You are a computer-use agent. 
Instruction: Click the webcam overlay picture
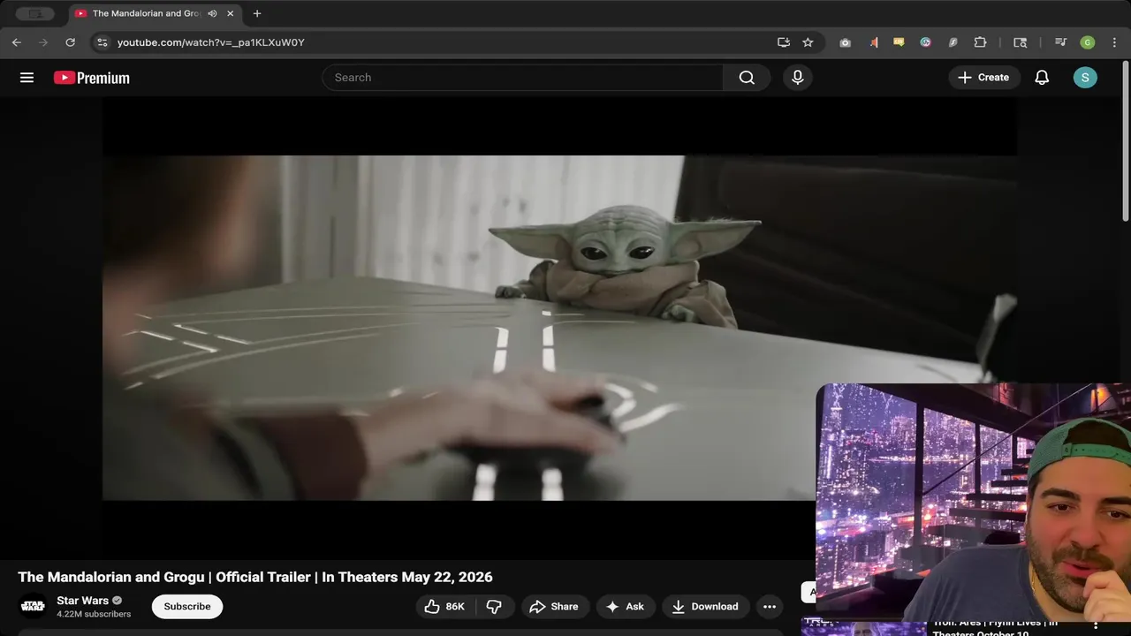click(x=973, y=503)
